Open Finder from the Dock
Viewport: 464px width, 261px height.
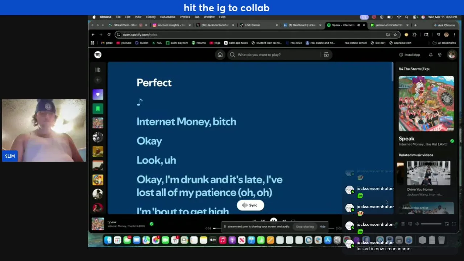(x=108, y=240)
